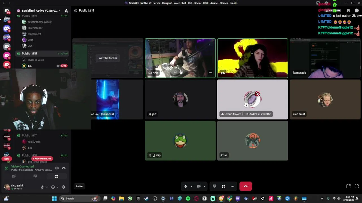Click the taskbar Search box
The image size is (362, 203).
pyautogui.click(x=79, y=198)
